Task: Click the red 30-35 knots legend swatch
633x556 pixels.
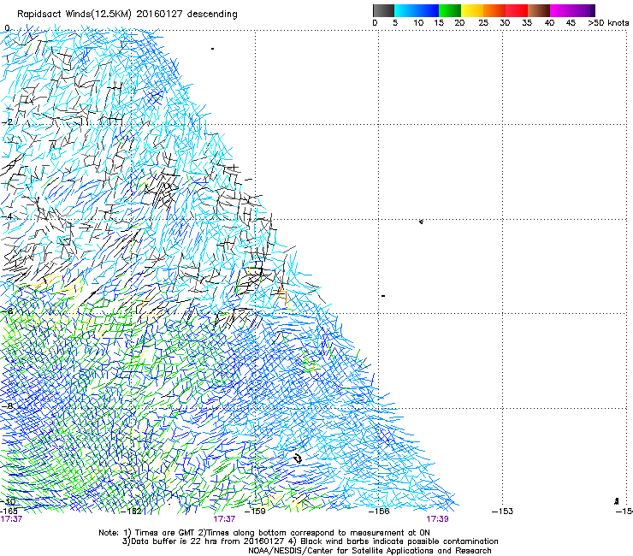Action: (517, 10)
